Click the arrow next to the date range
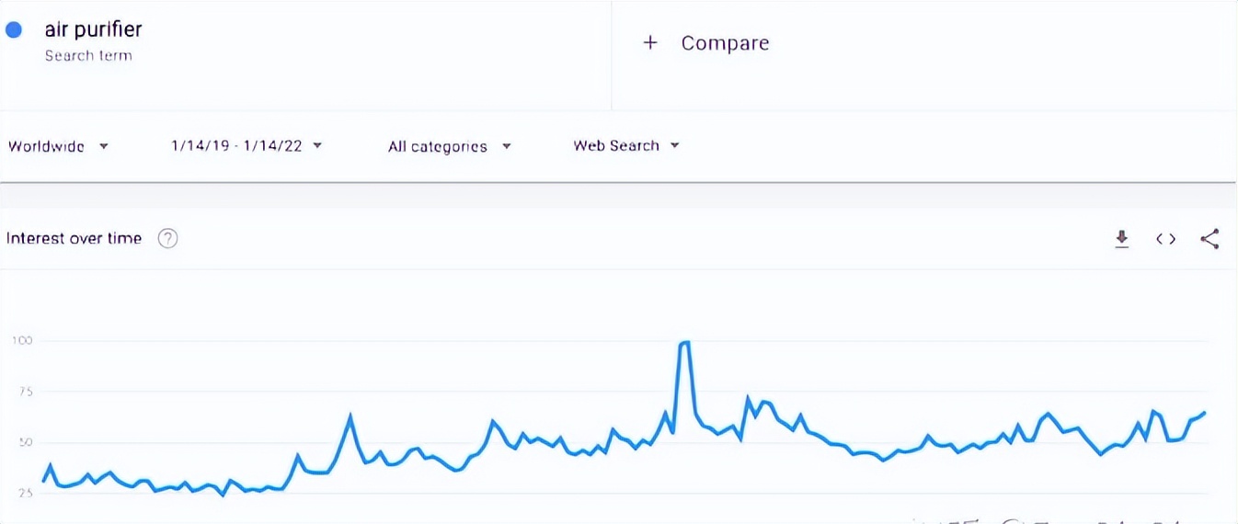Viewport: 1238px width, 524px height. tap(317, 145)
